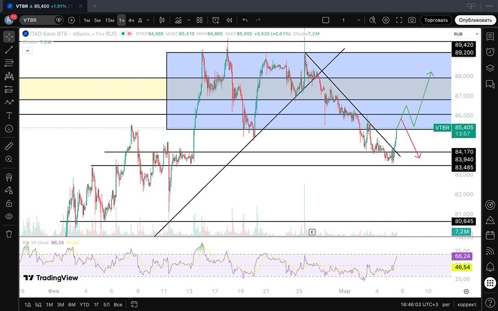Toggle logarithmic scale рег

(446, 305)
